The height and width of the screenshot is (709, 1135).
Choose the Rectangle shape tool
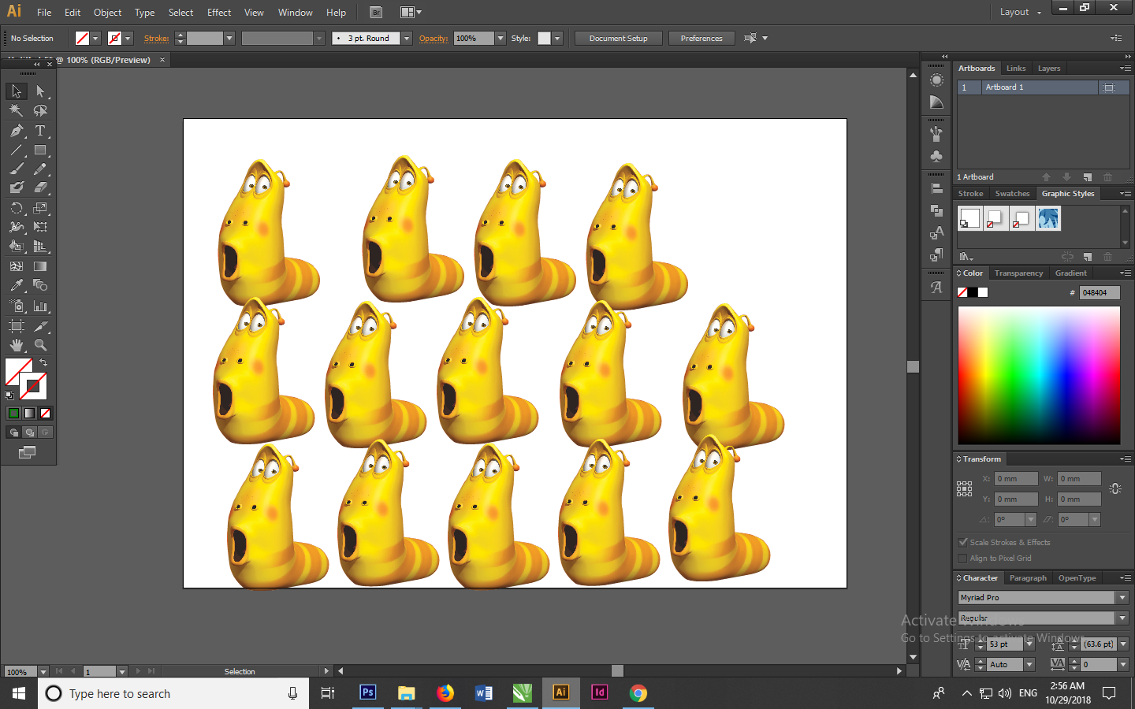pos(40,150)
